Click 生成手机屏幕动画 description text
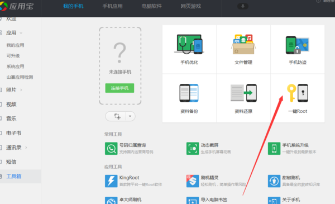Viewport: 335px width, 204px height. (216, 152)
